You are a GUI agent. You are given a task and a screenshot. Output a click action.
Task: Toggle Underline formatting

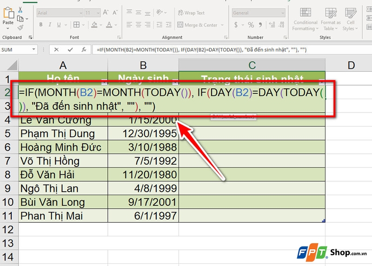point(59,25)
